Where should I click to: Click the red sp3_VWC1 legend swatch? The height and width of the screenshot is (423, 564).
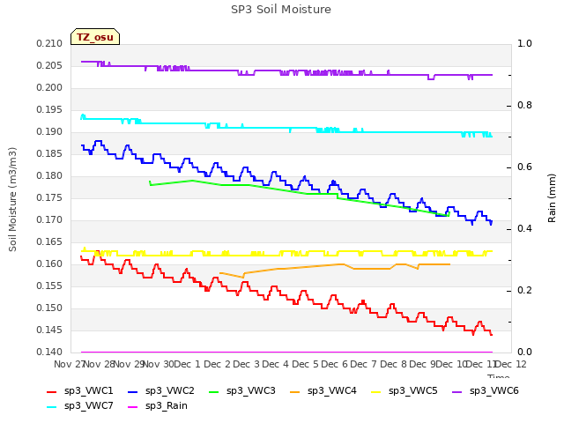[52, 391]
